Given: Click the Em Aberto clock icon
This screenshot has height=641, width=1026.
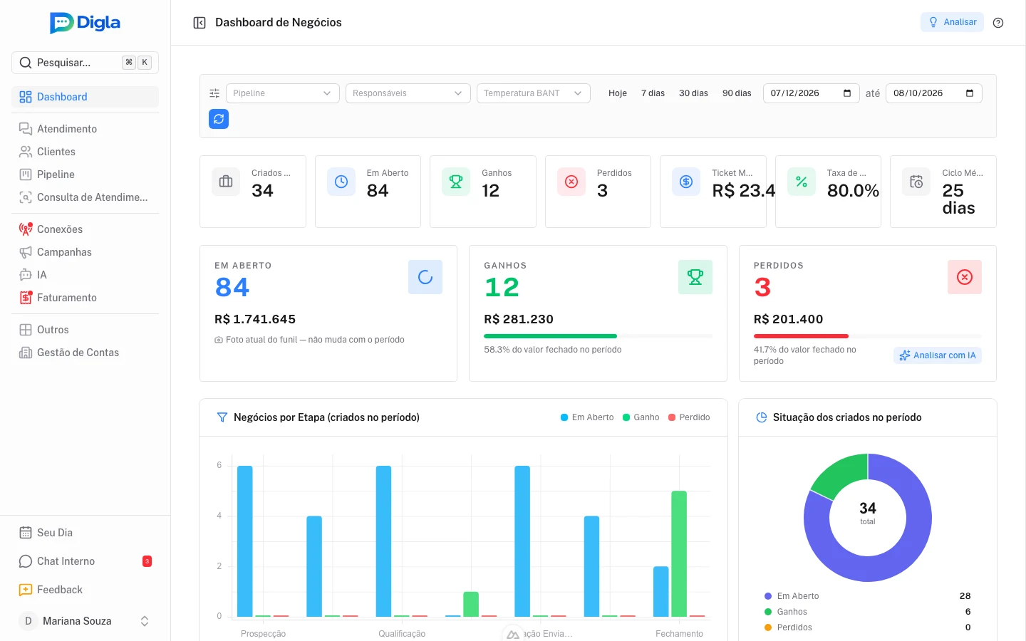Looking at the screenshot, I should (x=341, y=182).
